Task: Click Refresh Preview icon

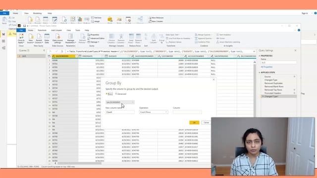Action: [82, 39]
